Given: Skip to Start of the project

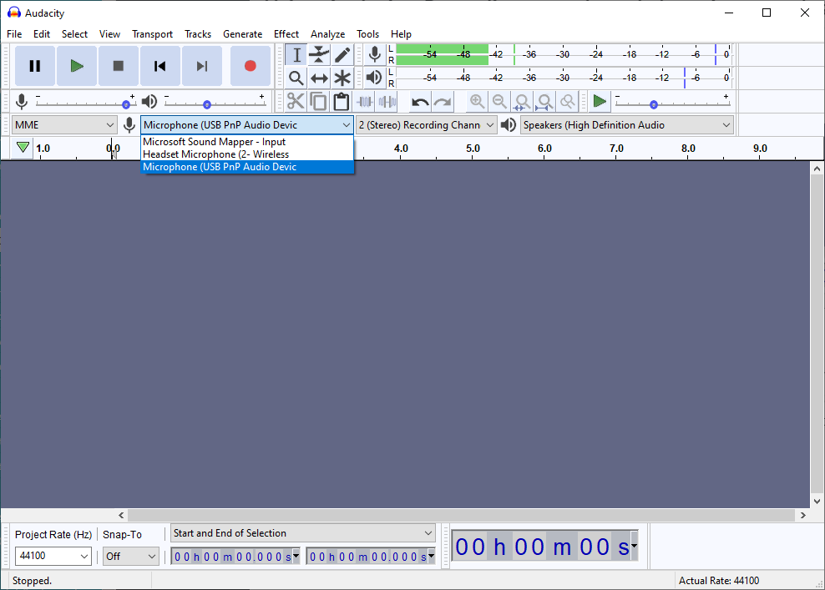Looking at the screenshot, I should pos(160,66).
